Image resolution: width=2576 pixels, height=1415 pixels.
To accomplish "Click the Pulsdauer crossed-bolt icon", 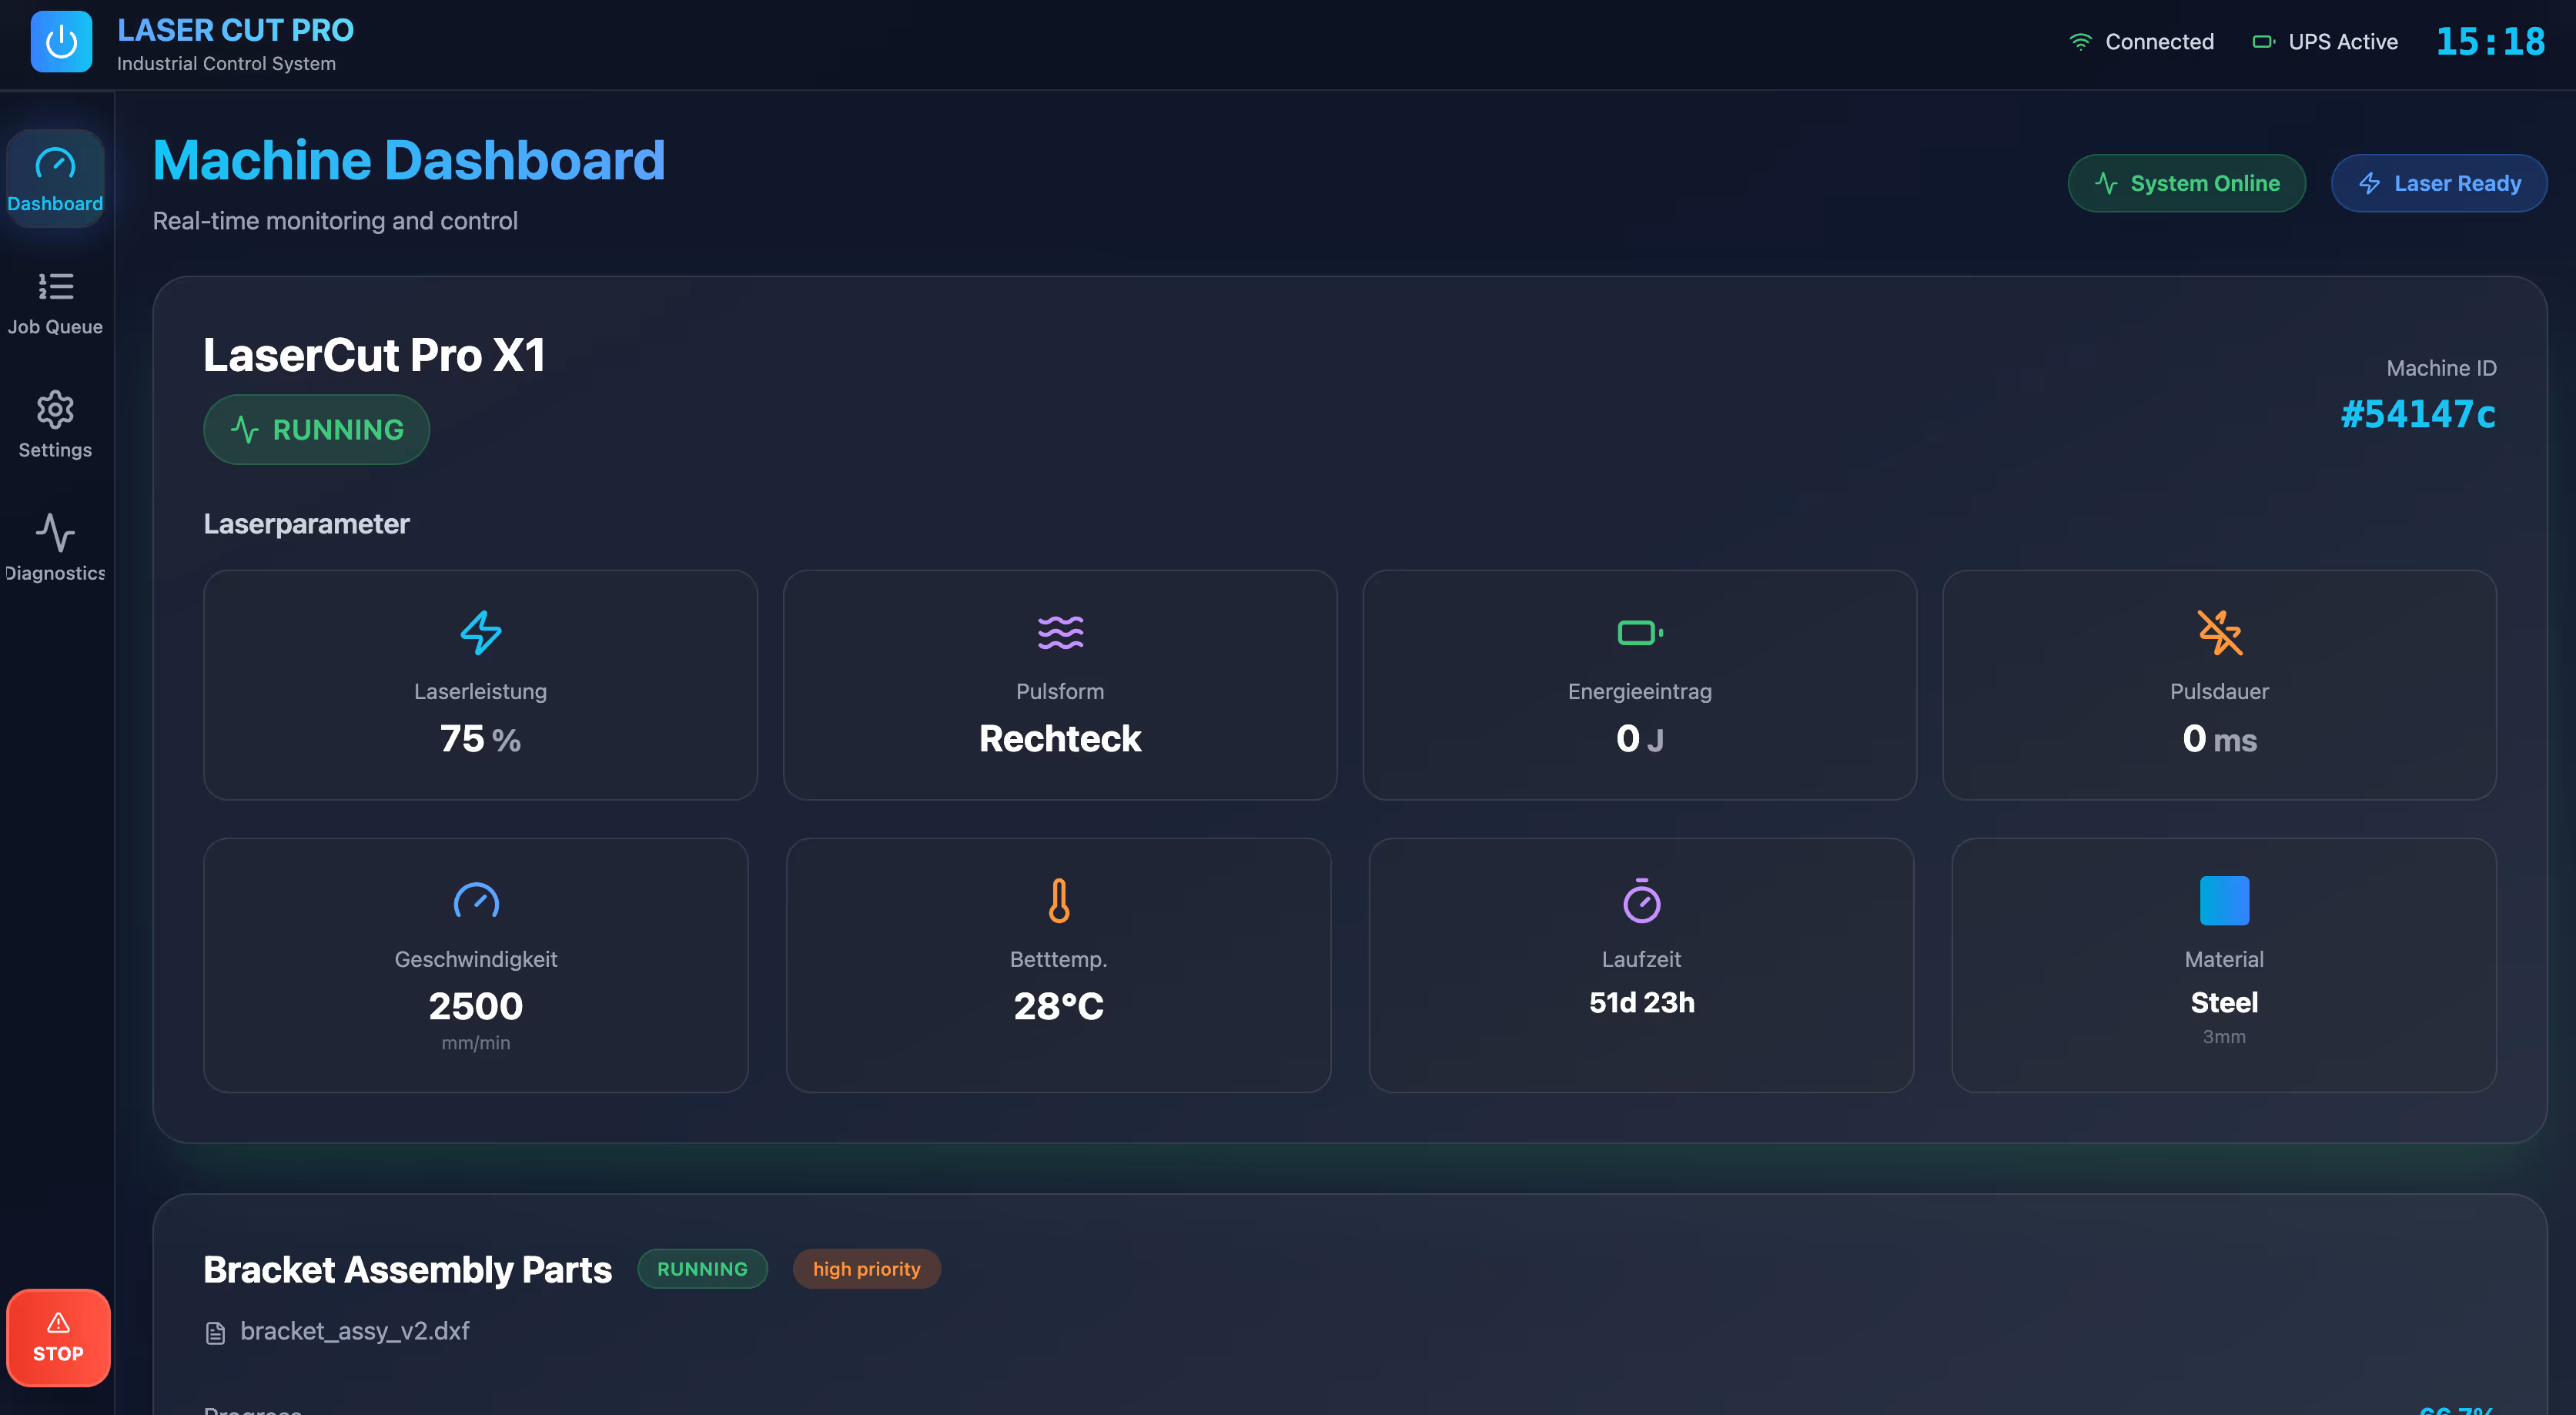I will click(2219, 632).
